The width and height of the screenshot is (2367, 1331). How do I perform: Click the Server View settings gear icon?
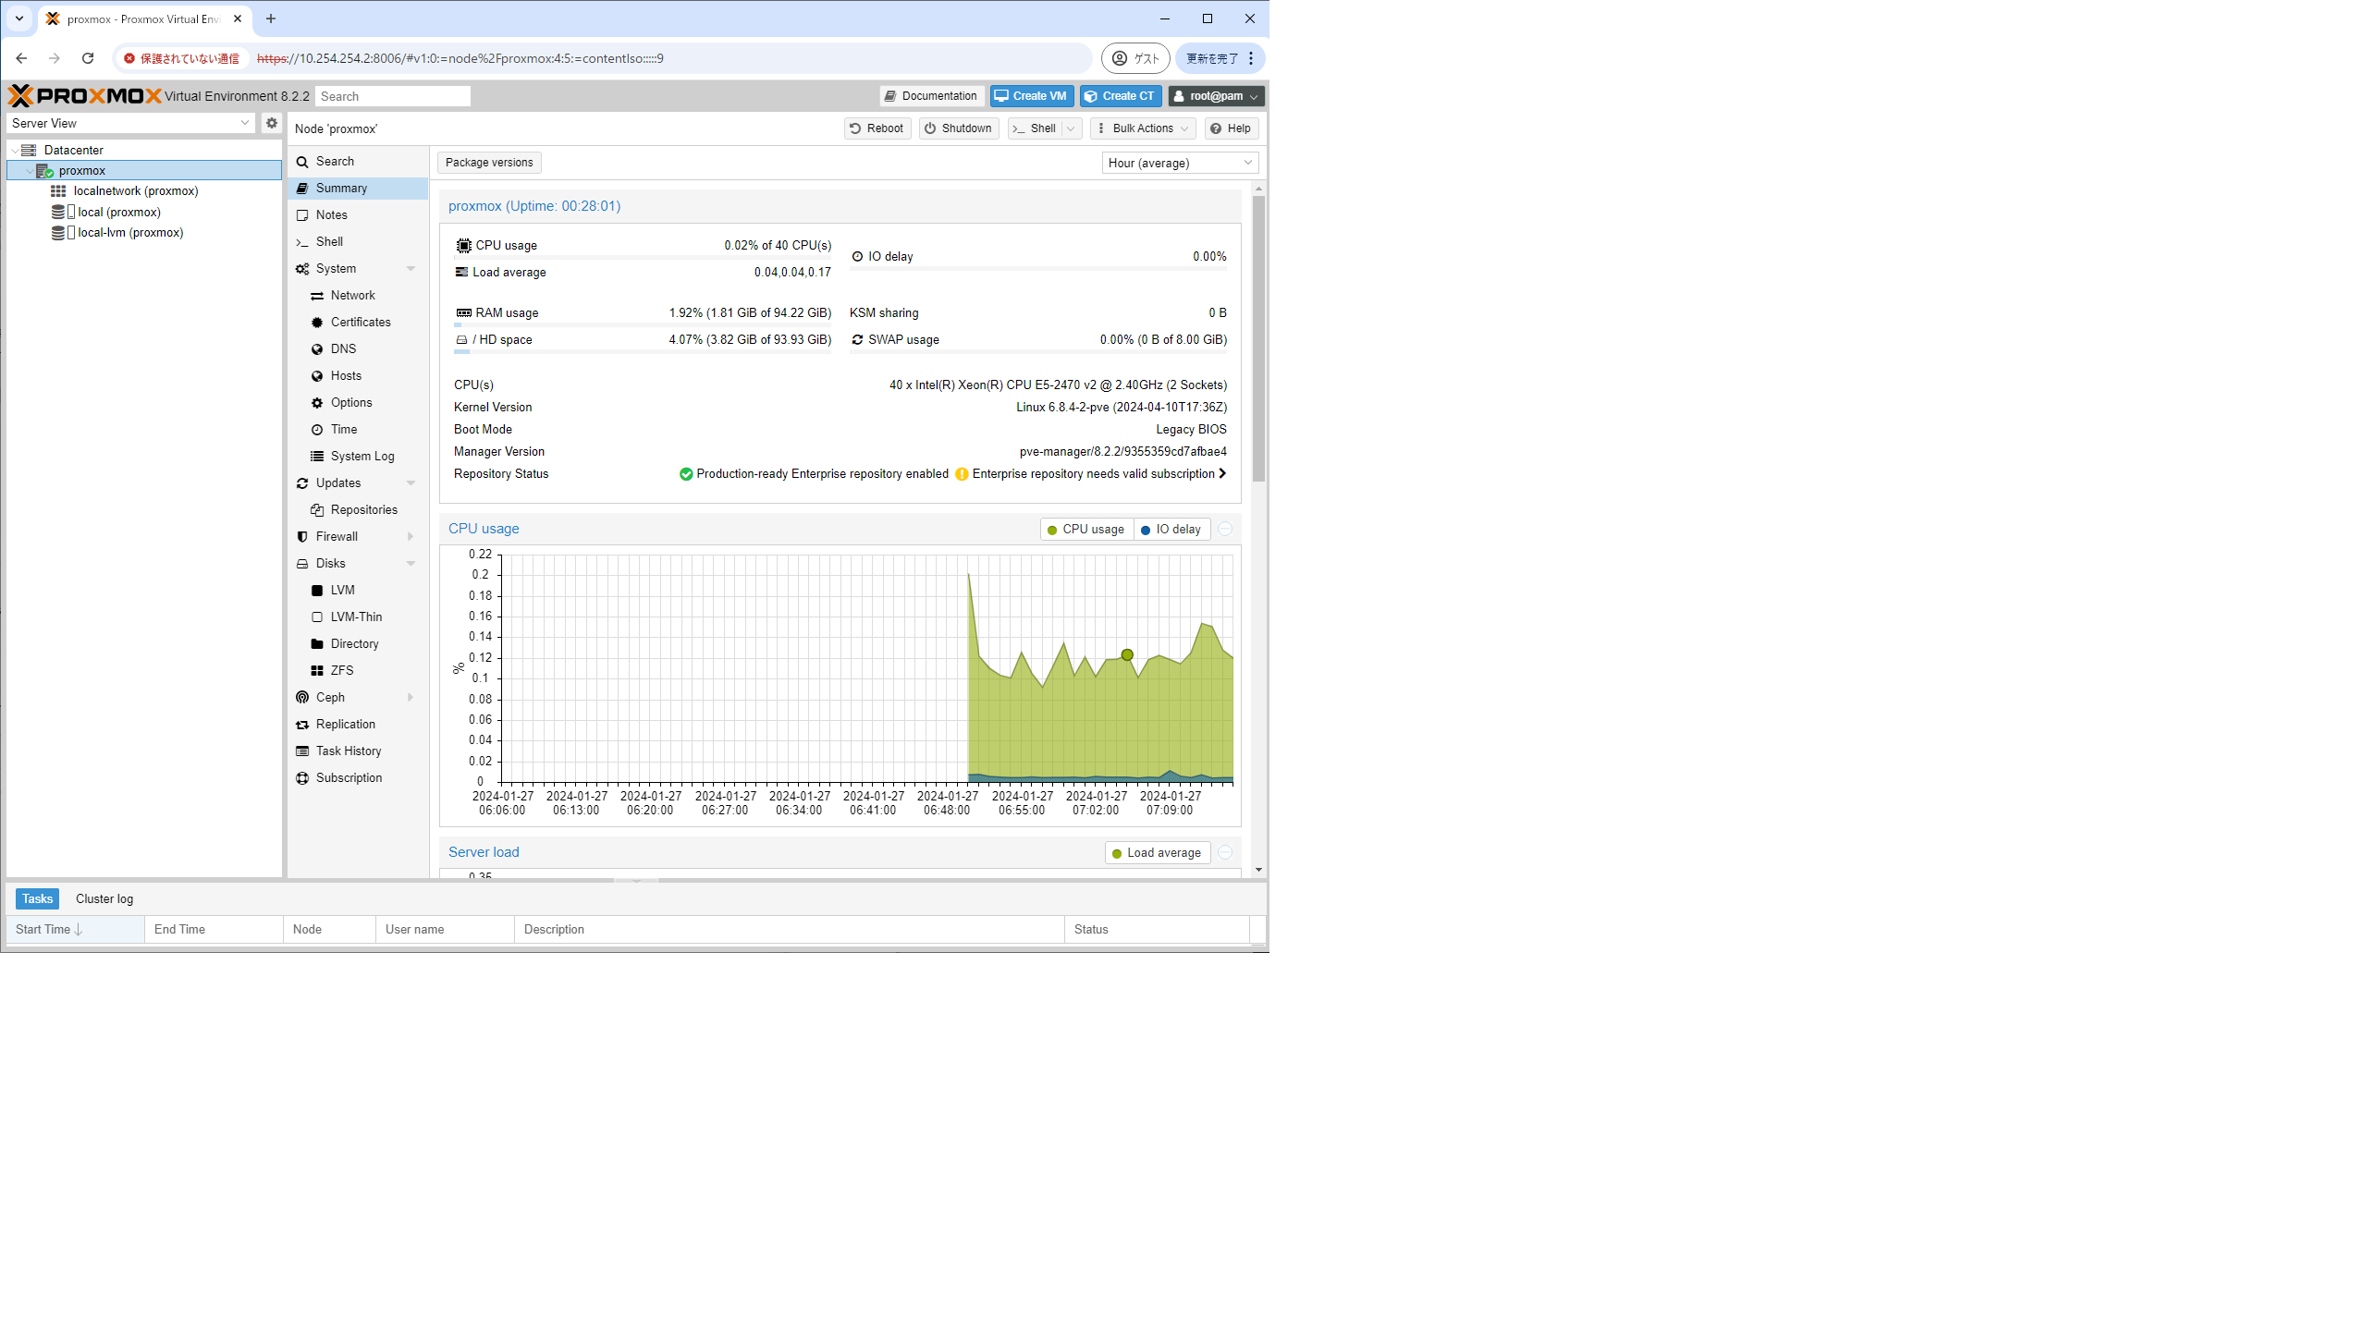[x=271, y=123]
